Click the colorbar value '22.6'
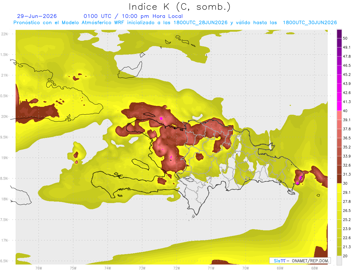Image resolution: width=353 pixels, height=272 pixels. pyautogui.click(x=347, y=238)
